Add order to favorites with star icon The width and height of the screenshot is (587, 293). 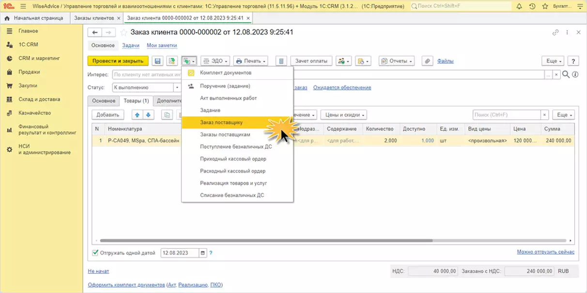coord(124,32)
